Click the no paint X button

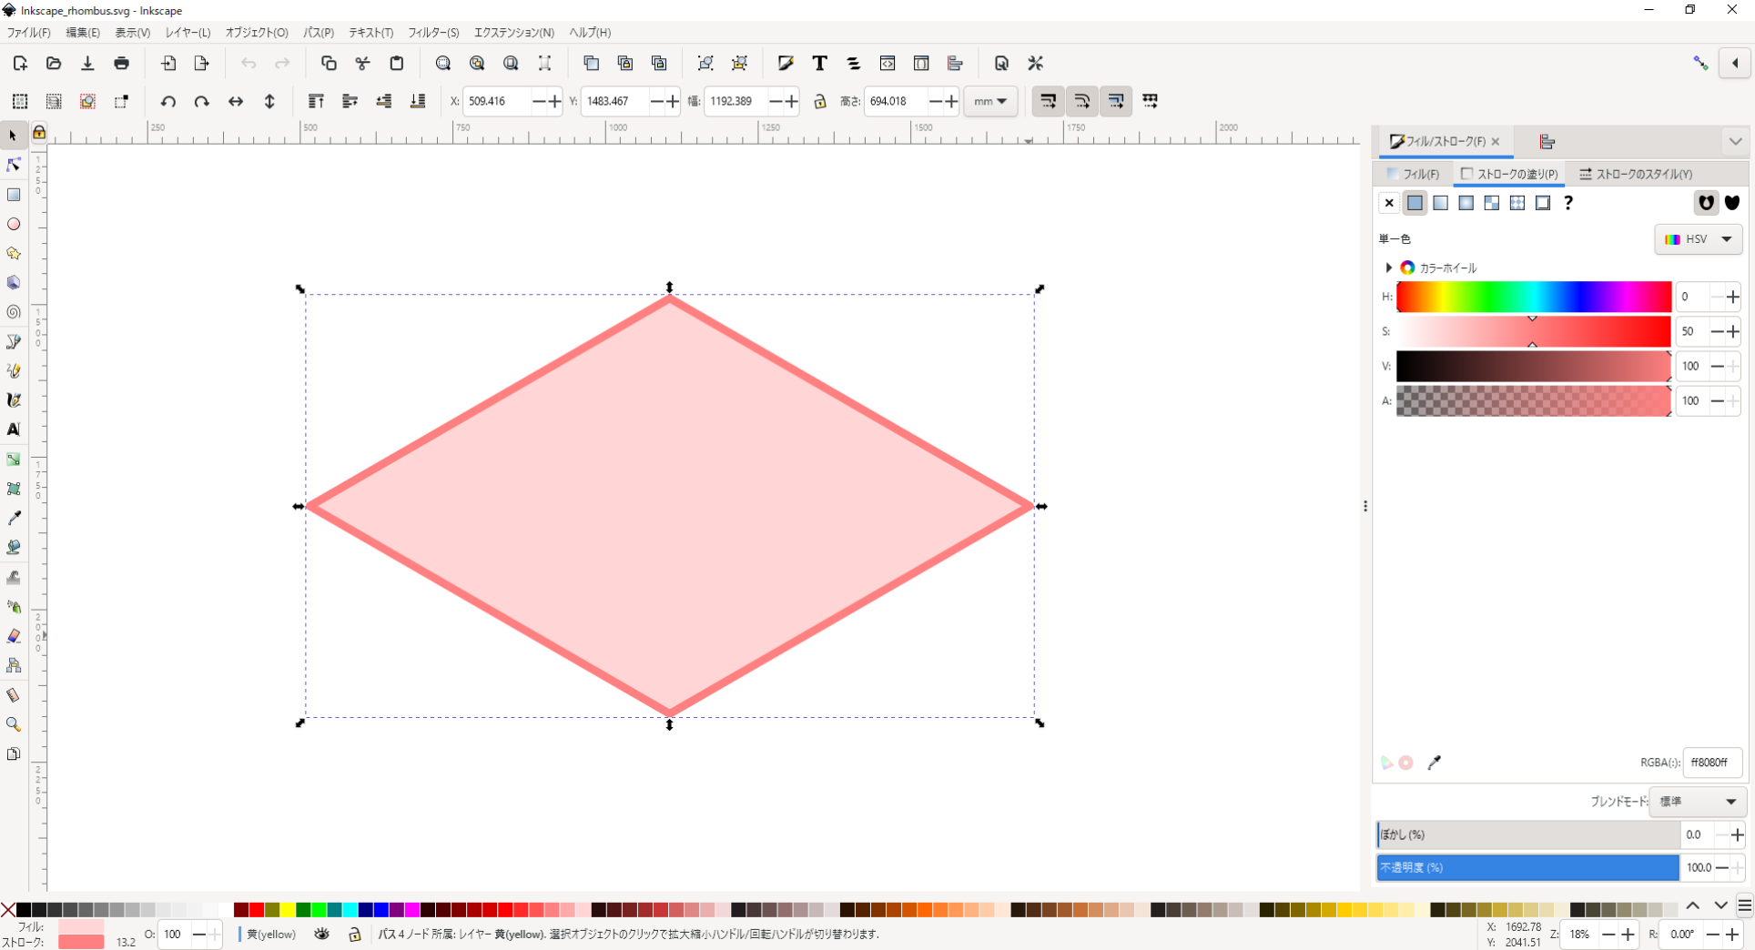click(1389, 203)
